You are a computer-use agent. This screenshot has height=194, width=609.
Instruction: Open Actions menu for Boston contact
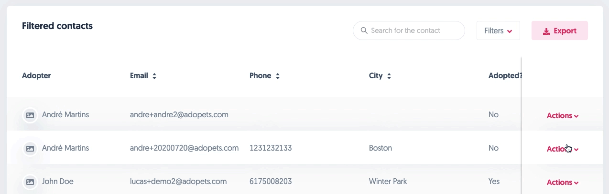pos(563,149)
